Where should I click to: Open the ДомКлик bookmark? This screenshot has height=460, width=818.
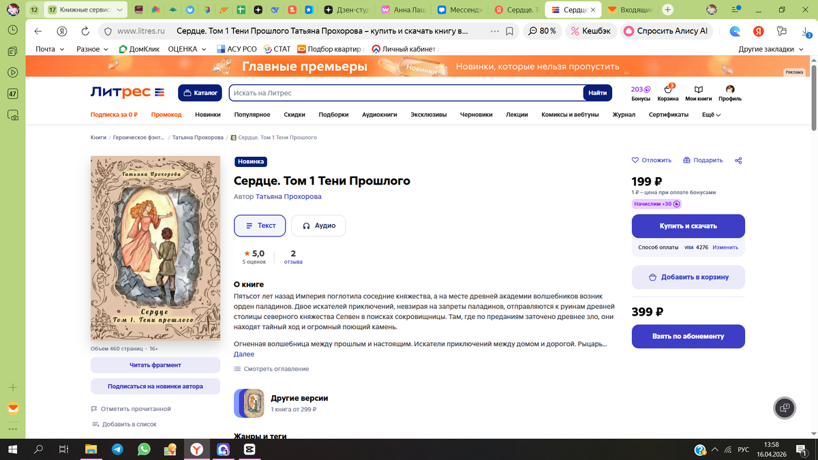139,49
